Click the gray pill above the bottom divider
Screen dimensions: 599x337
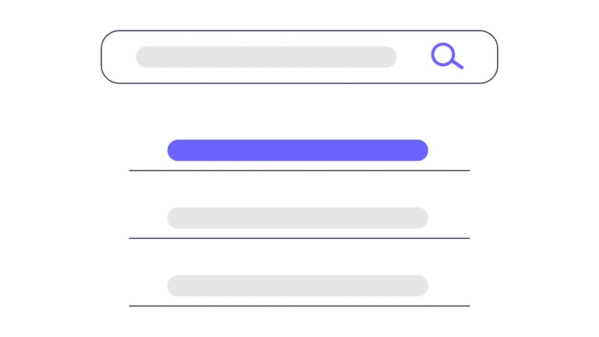[298, 286]
